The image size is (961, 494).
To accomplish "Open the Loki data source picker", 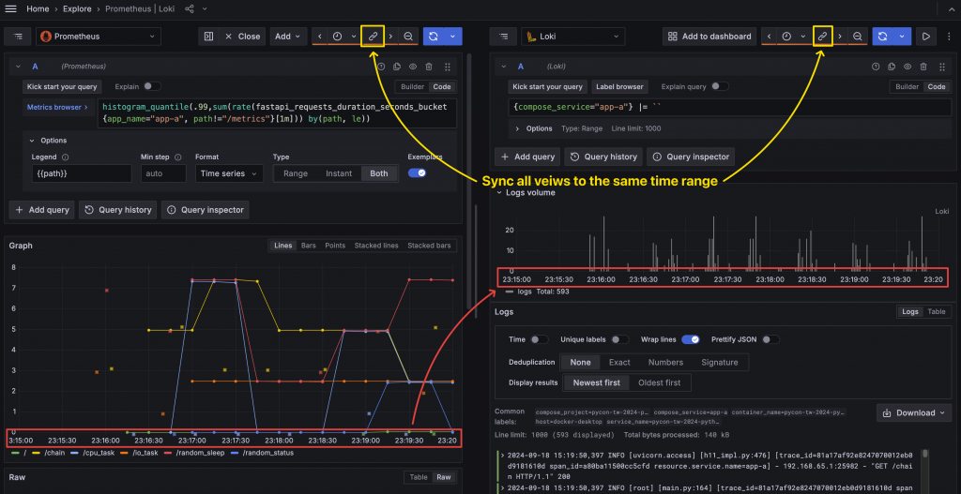I will pos(572,37).
